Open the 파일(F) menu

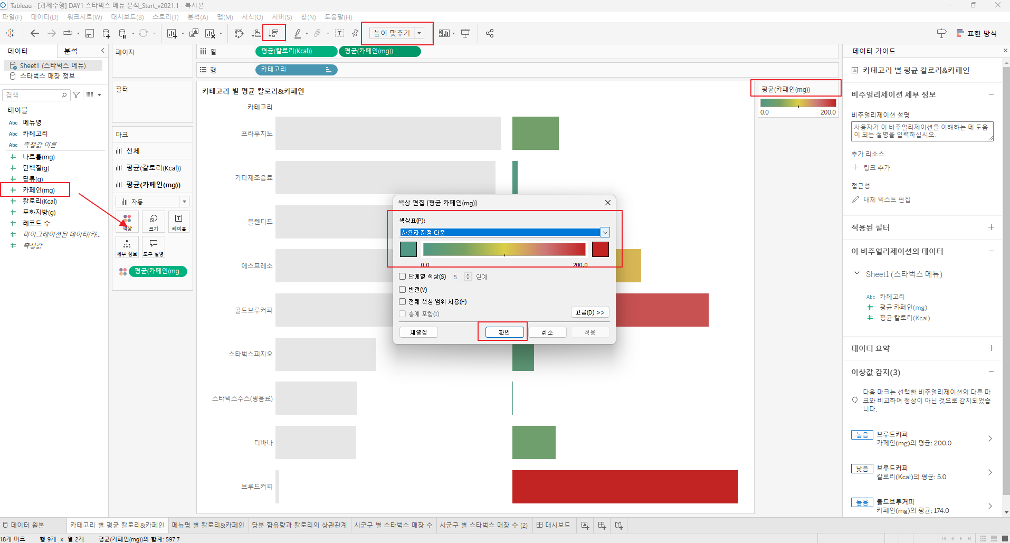(12, 17)
